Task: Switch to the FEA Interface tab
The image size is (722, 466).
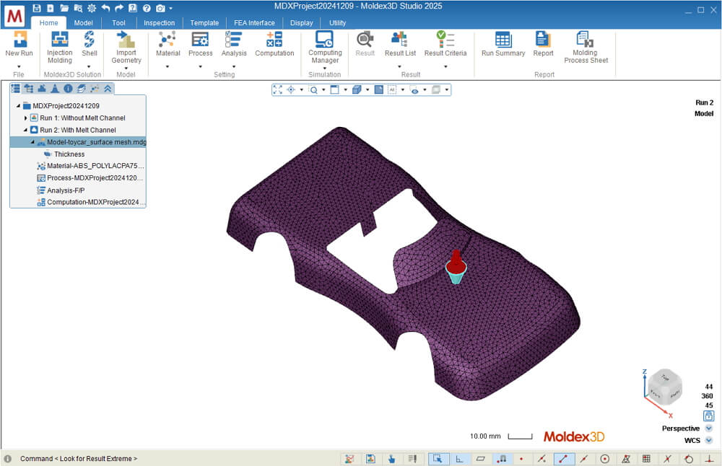Action: (254, 22)
